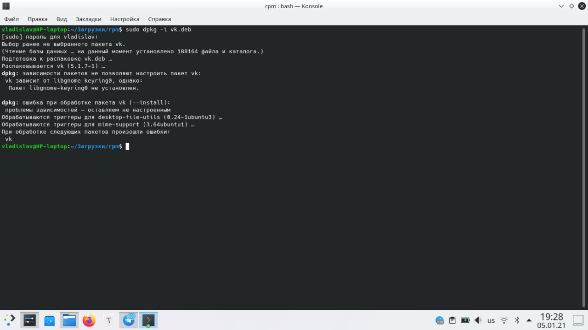
Task: Open the calendar from the 19:28 clock
Action: tap(551, 320)
